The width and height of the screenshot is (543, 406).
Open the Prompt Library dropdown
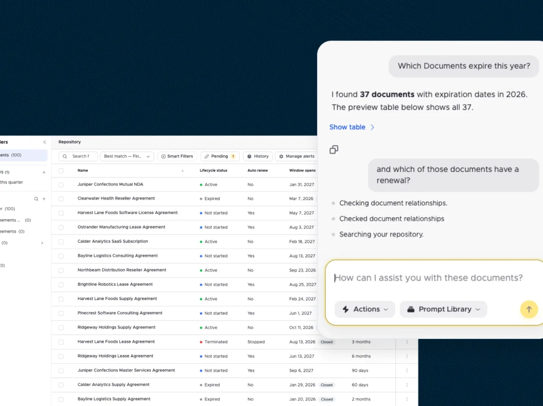[443, 309]
